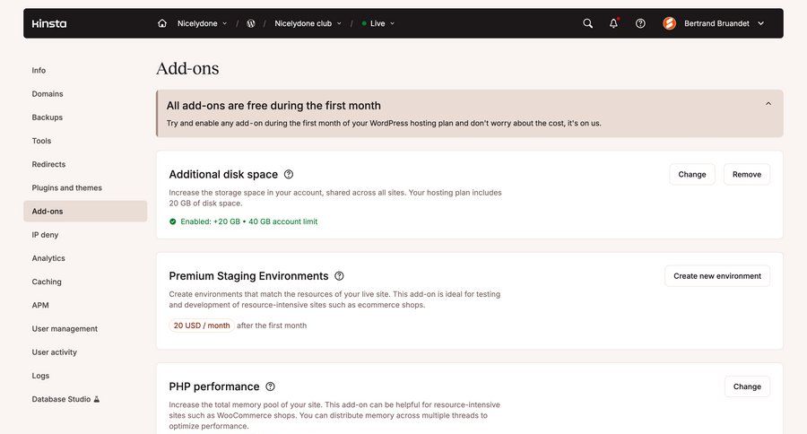The width and height of the screenshot is (807, 434).
Task: Click the WordPress icon in breadcrumb
Action: tap(251, 23)
